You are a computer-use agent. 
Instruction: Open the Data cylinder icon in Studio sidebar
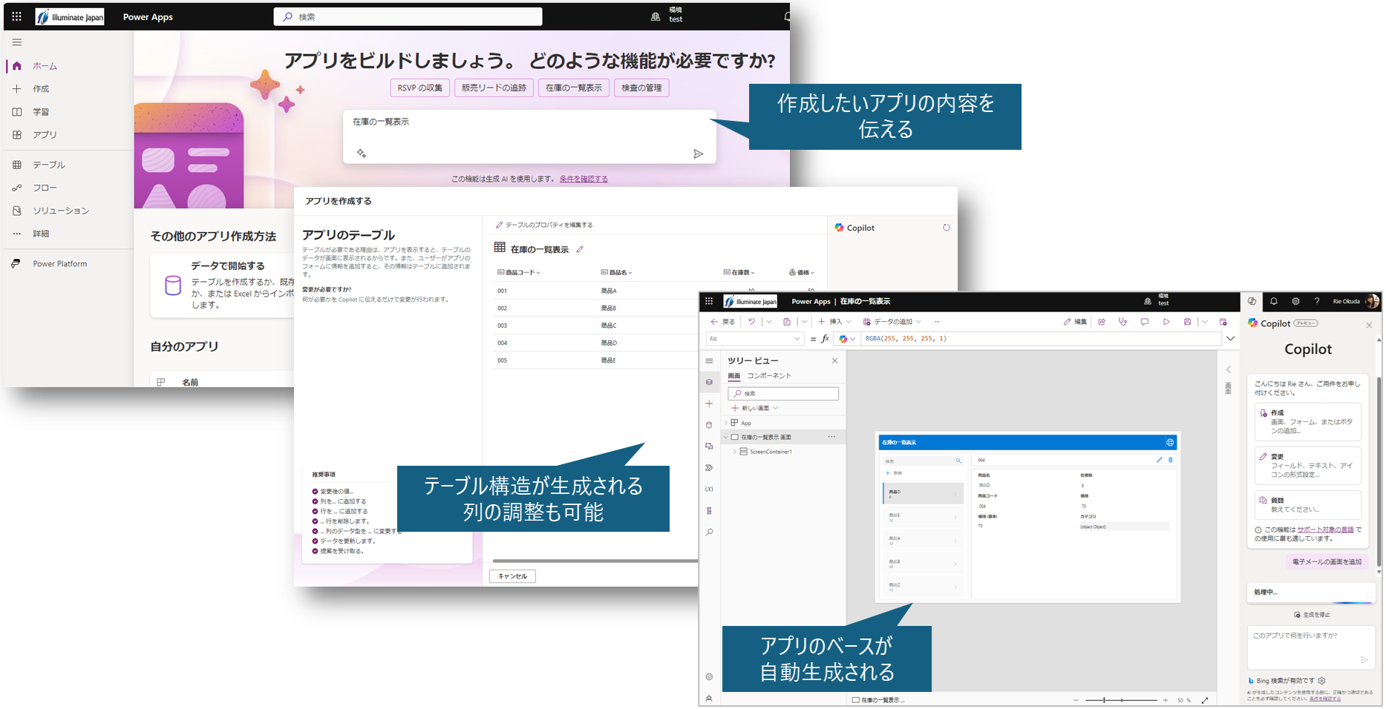click(x=709, y=425)
